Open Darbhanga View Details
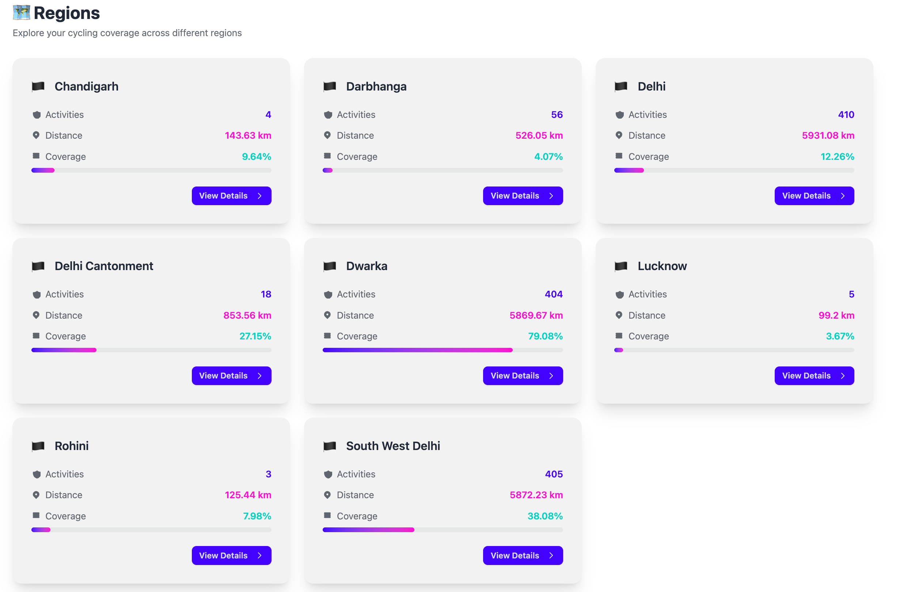The image size is (907, 592). point(523,196)
